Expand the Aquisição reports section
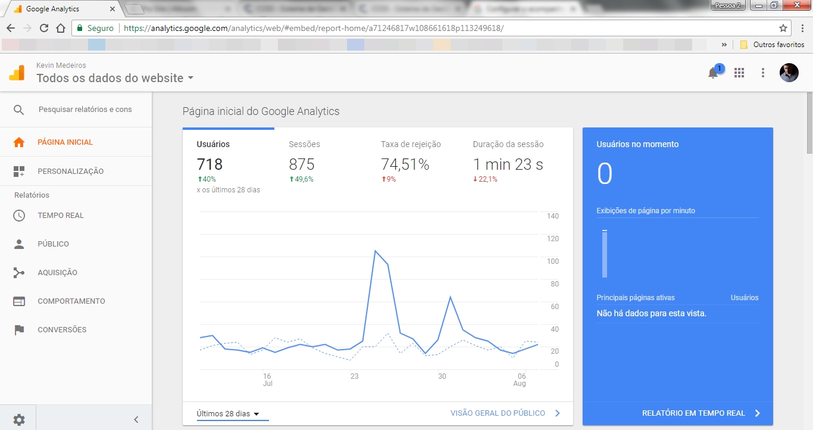 tap(76, 273)
